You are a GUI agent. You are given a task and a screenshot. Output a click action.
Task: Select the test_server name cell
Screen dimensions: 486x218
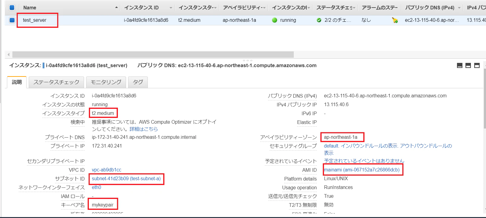[34, 20]
